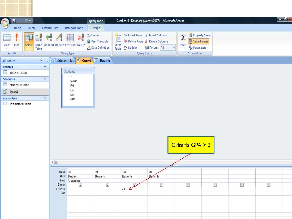The width and height of the screenshot is (292, 219).
Task: Open the query Parameters dialog
Action: pos(197,48)
